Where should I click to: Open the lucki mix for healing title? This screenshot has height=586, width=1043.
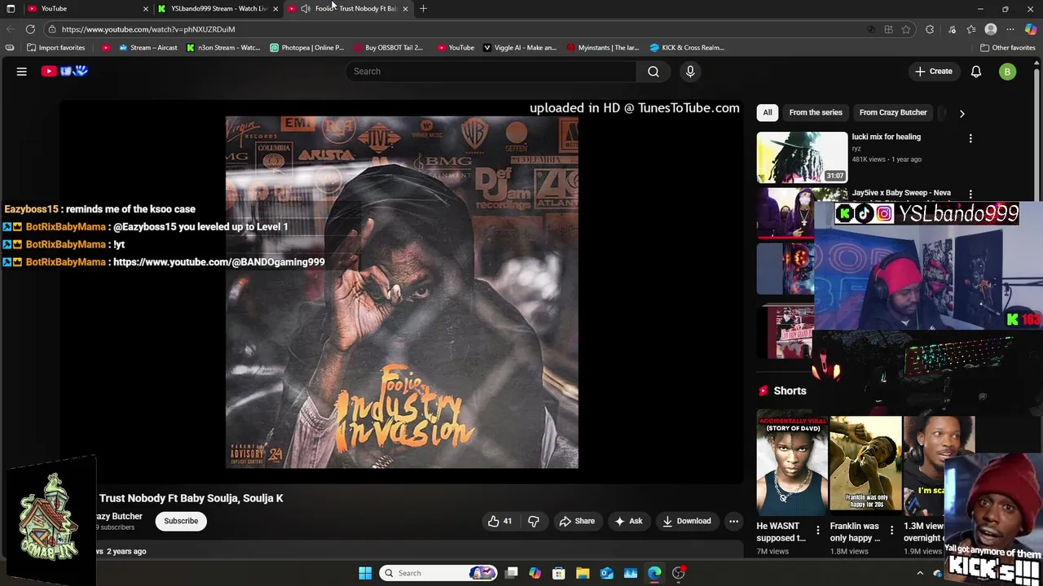(886, 137)
